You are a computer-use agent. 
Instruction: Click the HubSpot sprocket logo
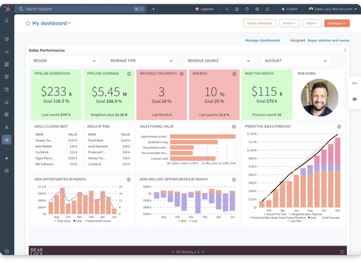coord(7,9)
